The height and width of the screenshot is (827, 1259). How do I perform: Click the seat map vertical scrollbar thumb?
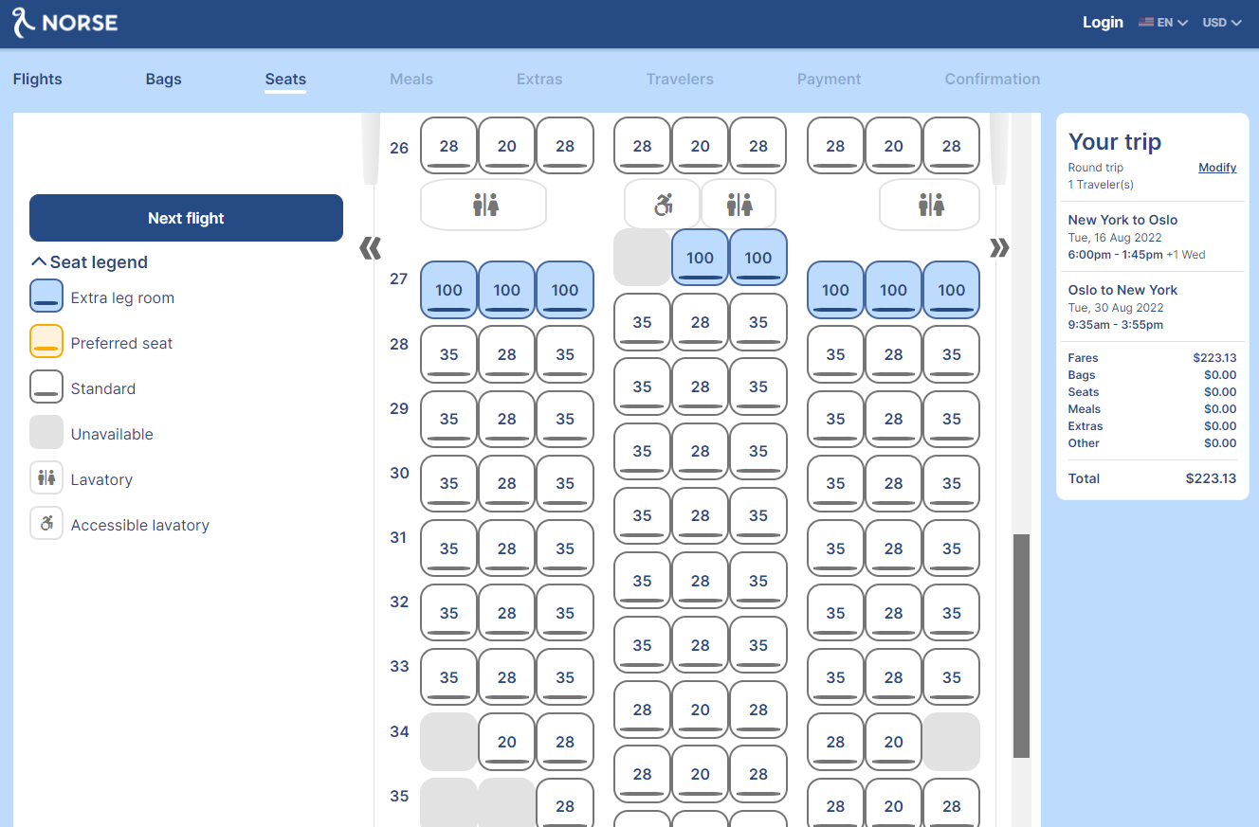(x=1021, y=645)
